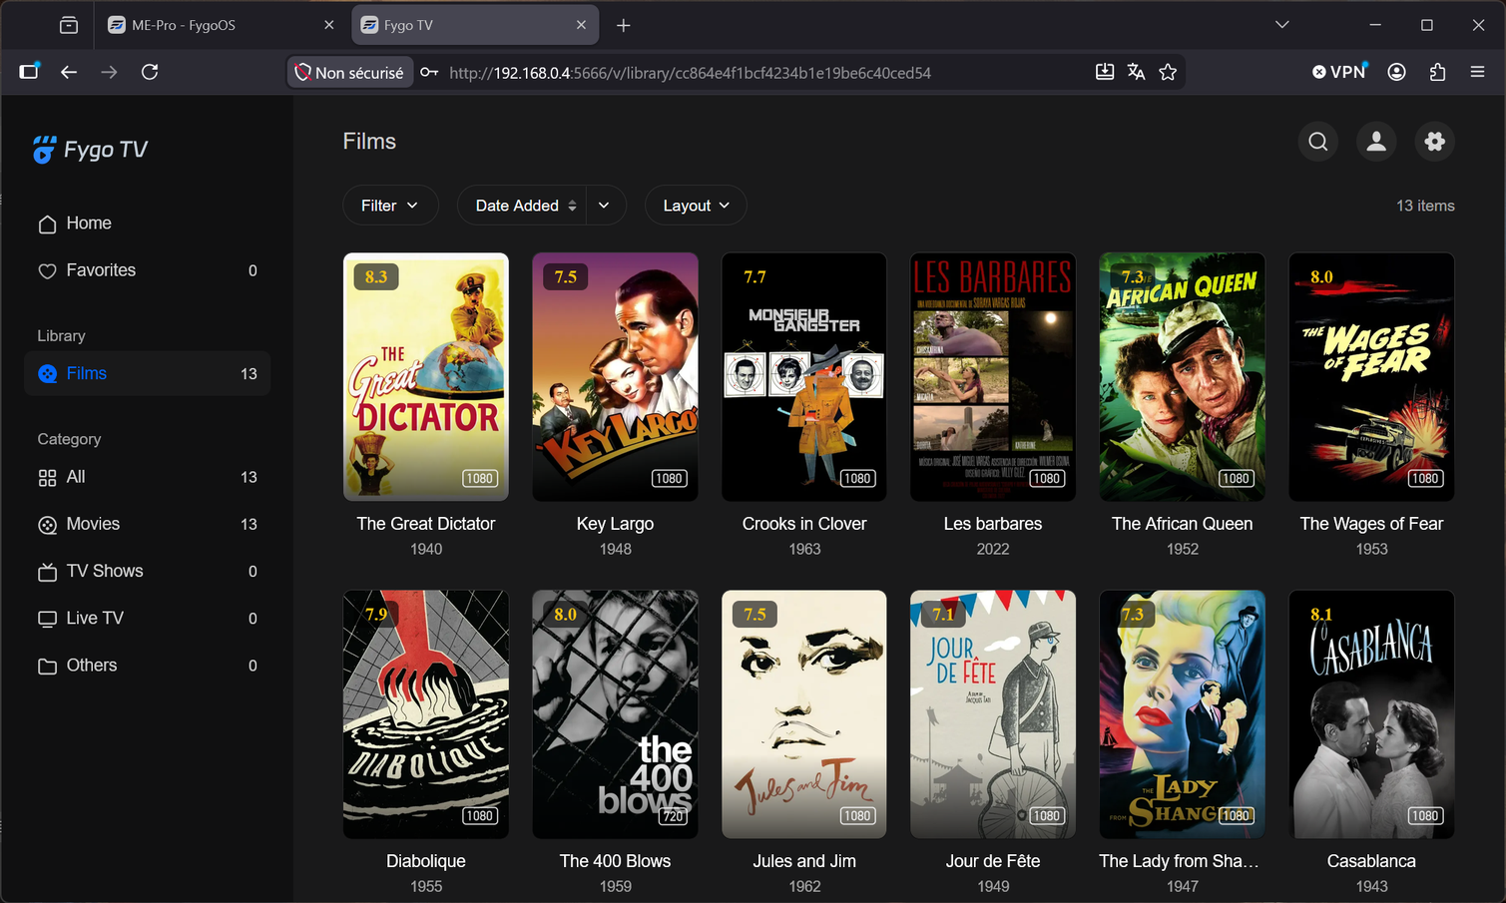Viewport: 1506px width, 903px height.
Task: Click the translate page icon
Action: click(1136, 72)
